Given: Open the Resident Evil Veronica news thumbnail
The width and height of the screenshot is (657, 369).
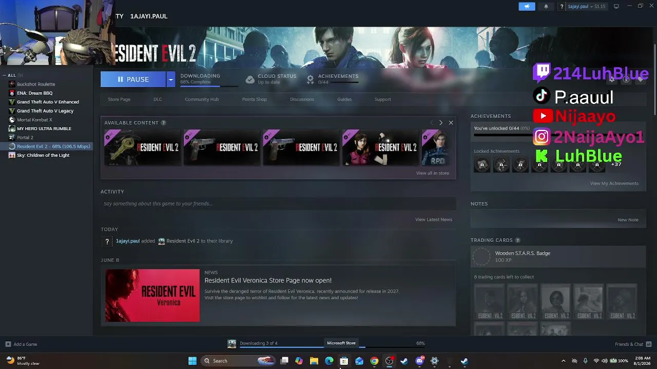Looking at the screenshot, I should point(152,296).
